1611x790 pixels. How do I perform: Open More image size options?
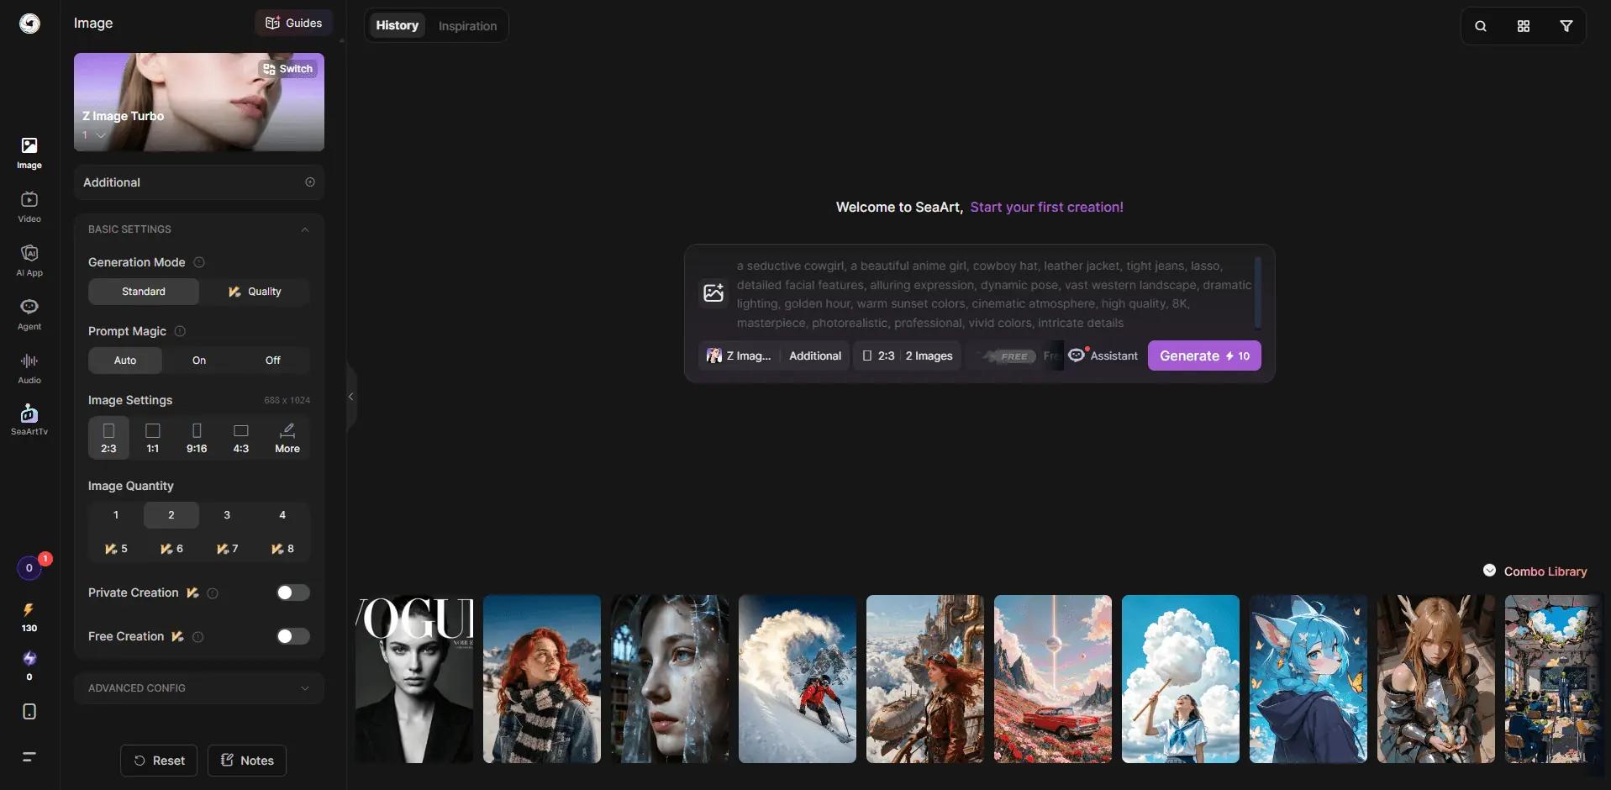(287, 438)
